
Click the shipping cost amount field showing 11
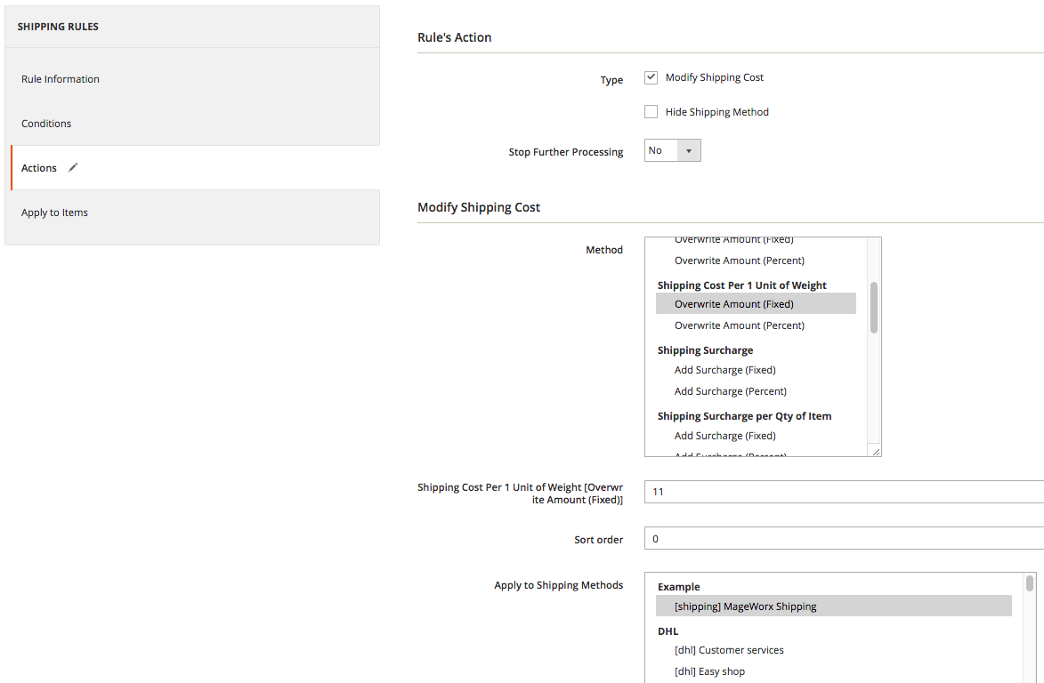coord(841,492)
